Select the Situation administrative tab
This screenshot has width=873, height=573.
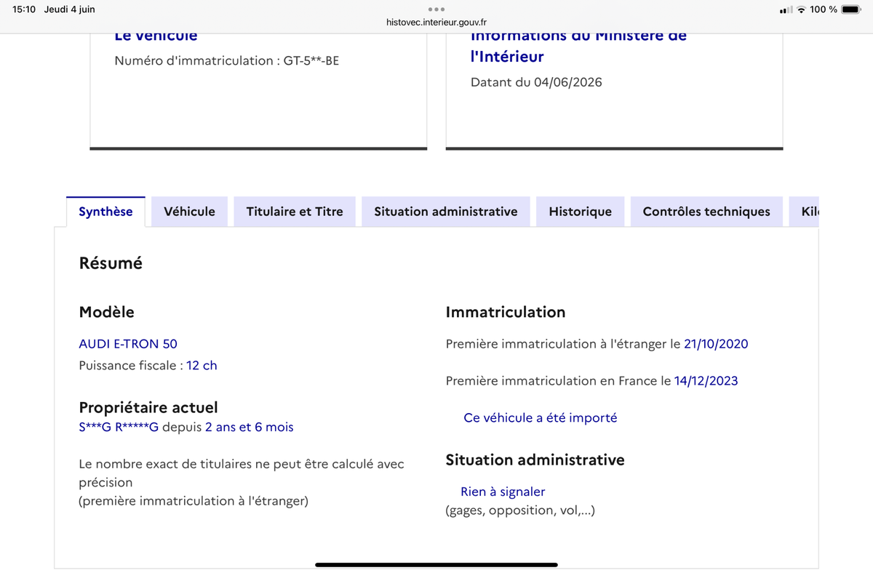(x=446, y=212)
